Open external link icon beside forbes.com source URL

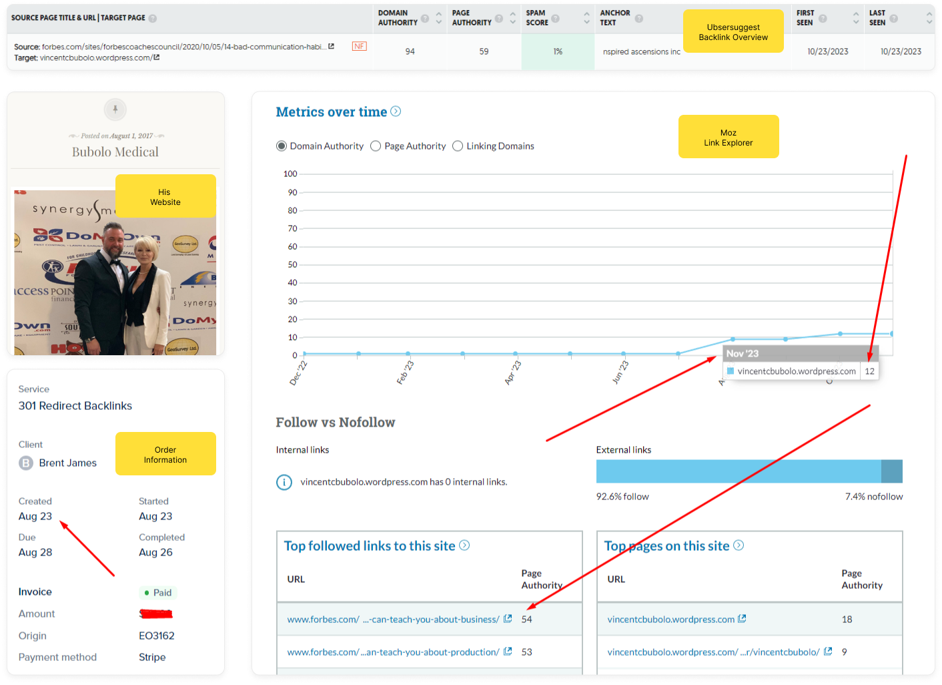tap(331, 46)
